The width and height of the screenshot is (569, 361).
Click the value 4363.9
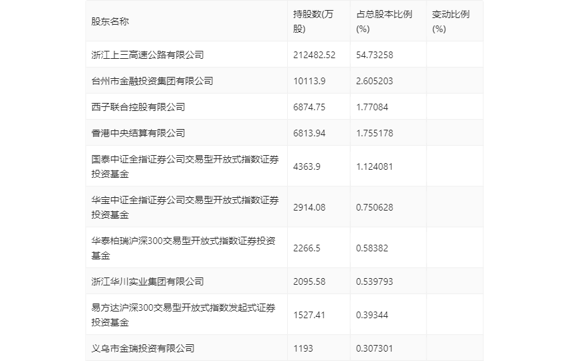[x=307, y=166]
